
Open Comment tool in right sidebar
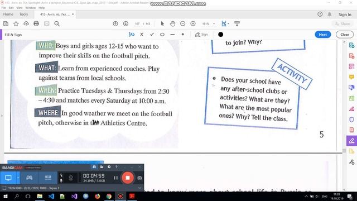[351, 77]
